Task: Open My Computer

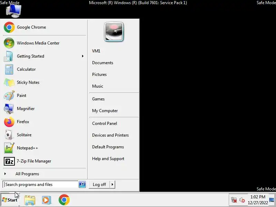Action: tap(105, 111)
